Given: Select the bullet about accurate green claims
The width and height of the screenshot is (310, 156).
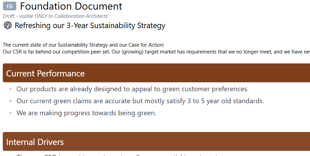Looking at the screenshot, I should point(140,101).
